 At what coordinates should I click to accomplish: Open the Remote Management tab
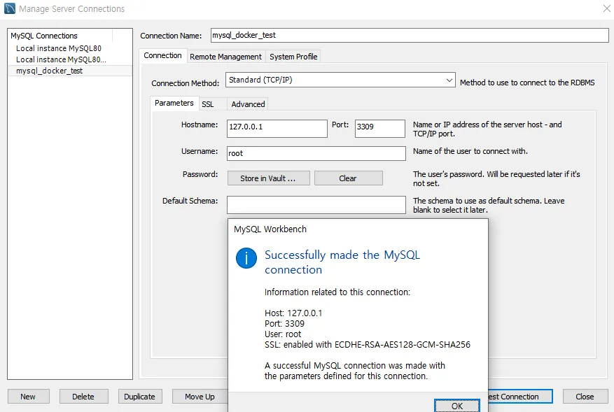point(225,57)
